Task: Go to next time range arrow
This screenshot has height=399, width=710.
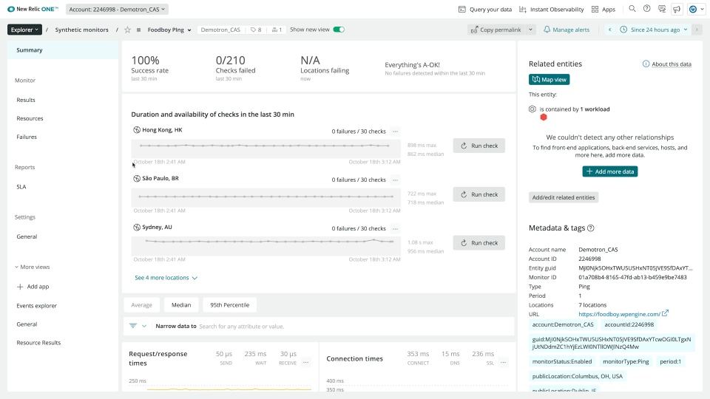Action: click(697, 30)
